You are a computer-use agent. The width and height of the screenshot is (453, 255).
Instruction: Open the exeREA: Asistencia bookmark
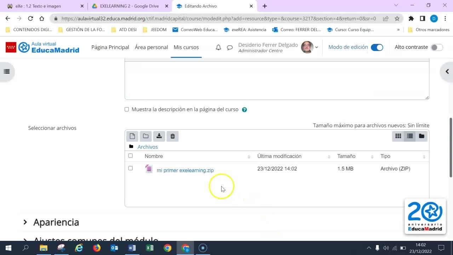coord(245,30)
